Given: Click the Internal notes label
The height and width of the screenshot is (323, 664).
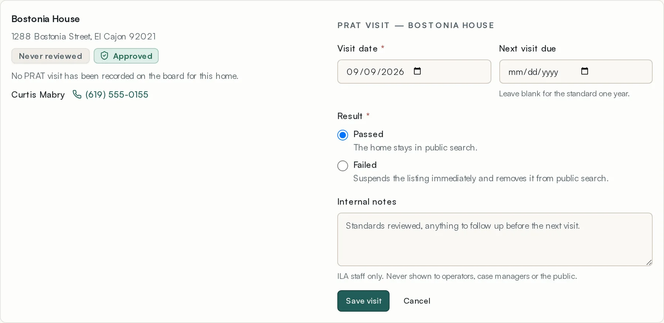Looking at the screenshot, I should (367, 202).
